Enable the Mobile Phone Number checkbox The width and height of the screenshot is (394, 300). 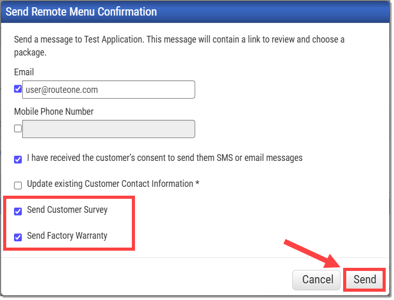tap(18, 129)
